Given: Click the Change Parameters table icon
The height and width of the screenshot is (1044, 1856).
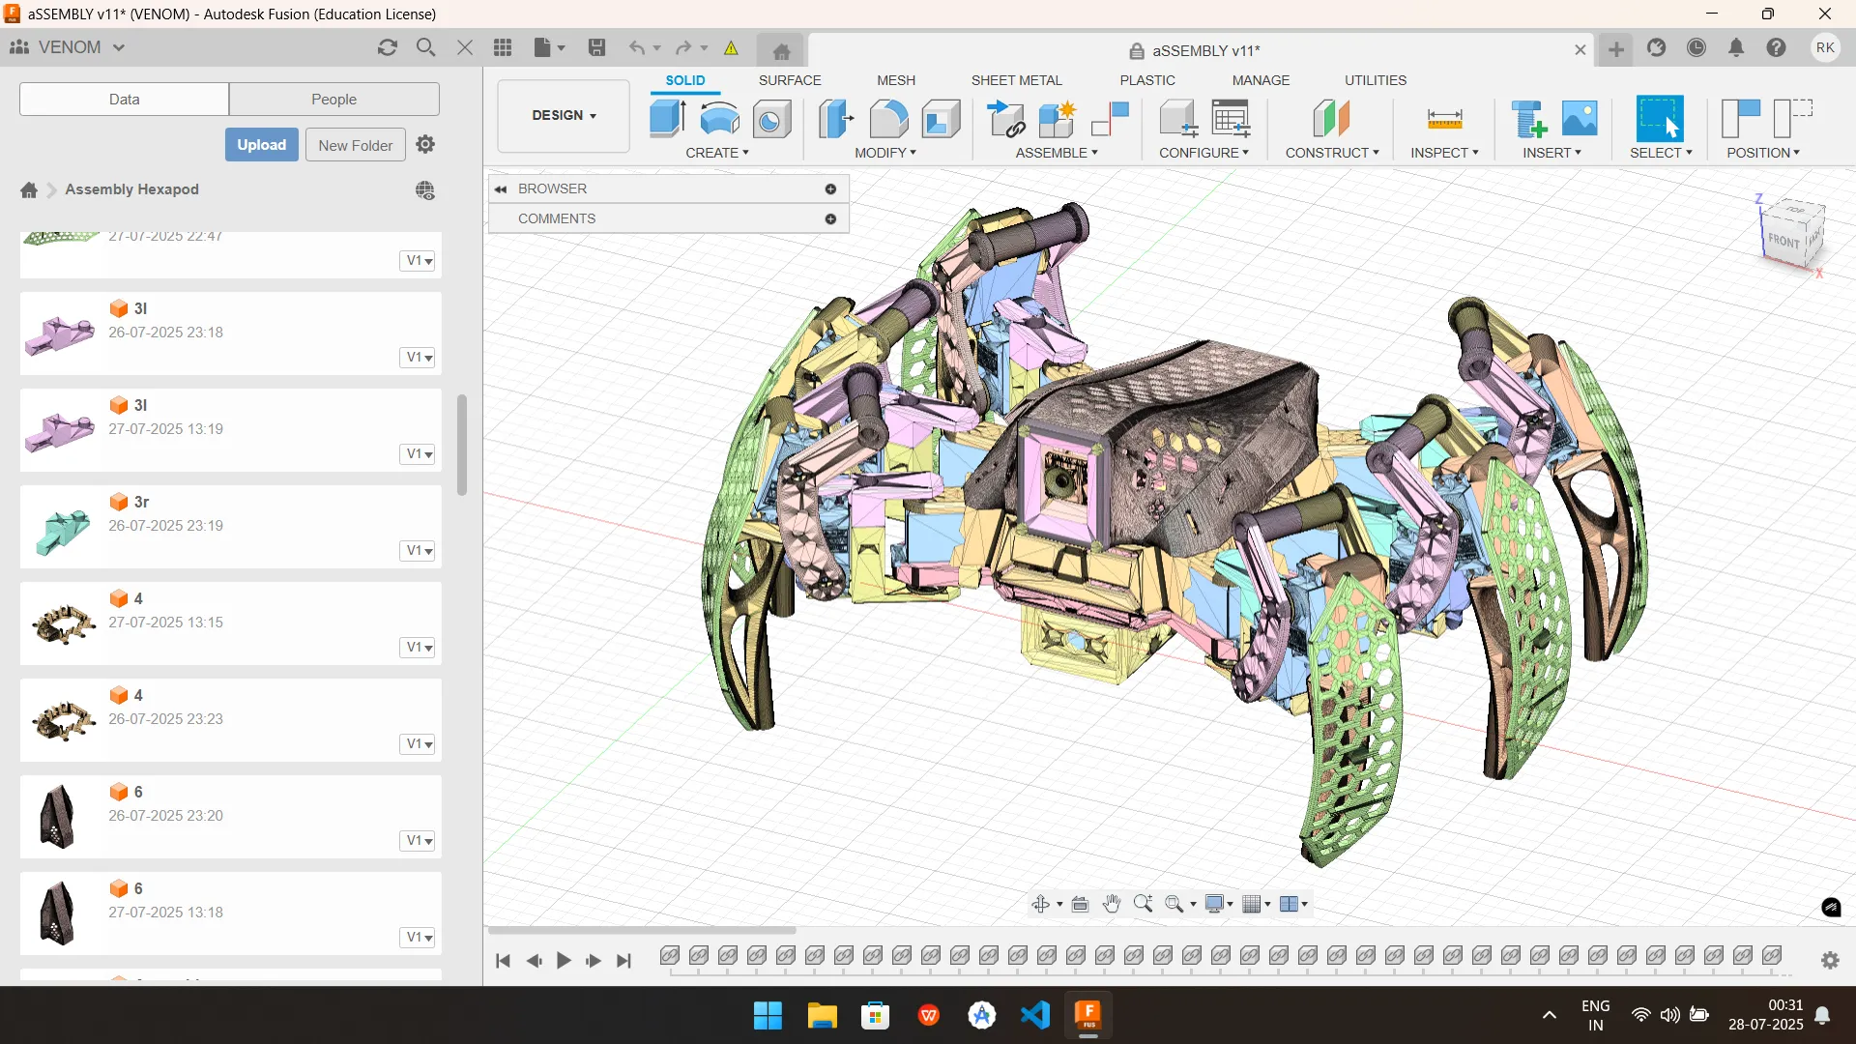Looking at the screenshot, I should pos(1231,119).
